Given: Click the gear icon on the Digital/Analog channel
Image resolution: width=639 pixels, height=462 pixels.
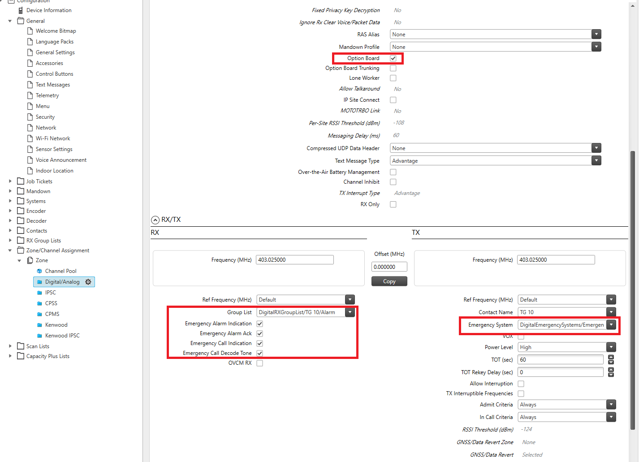Looking at the screenshot, I should tap(88, 281).
